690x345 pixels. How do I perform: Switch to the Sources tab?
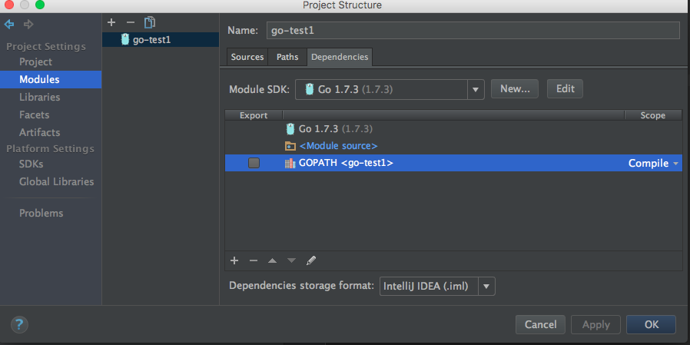(247, 57)
